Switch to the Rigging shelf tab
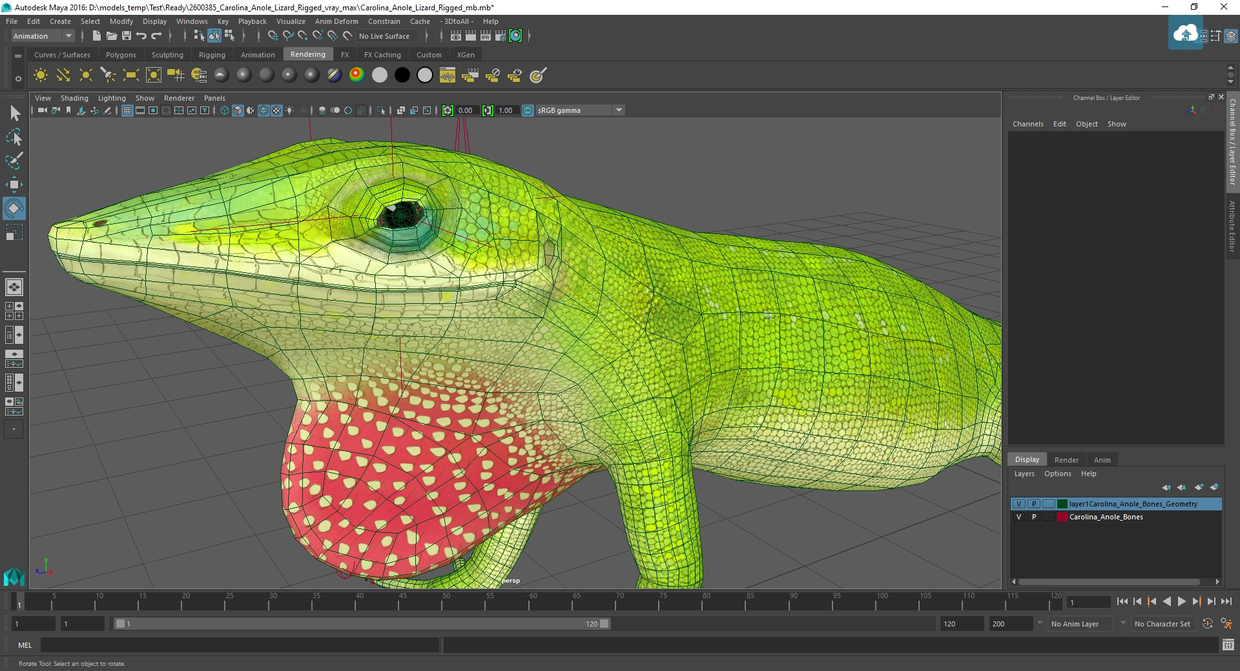This screenshot has width=1240, height=671. coord(212,55)
